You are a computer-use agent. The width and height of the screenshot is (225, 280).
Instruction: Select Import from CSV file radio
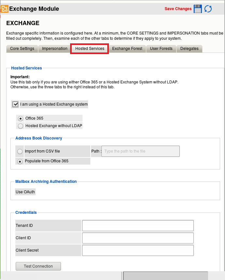pyautogui.click(x=20, y=151)
